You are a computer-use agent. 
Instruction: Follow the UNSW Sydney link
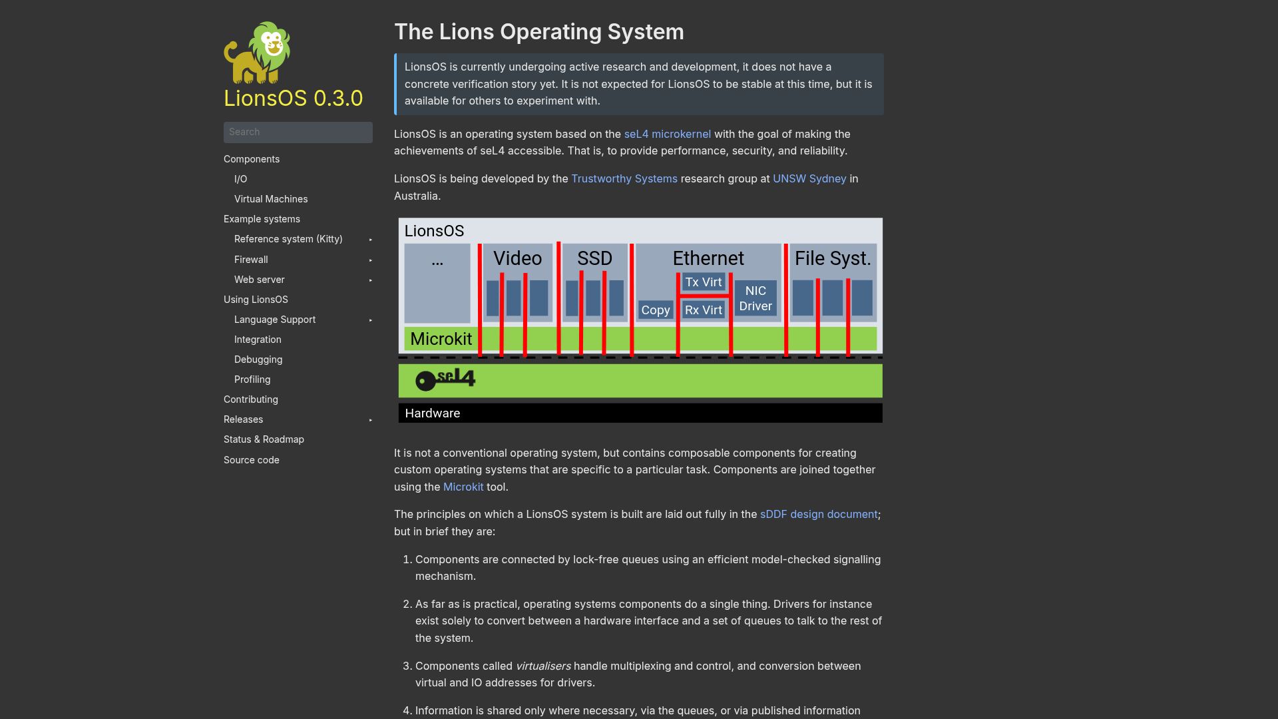click(x=809, y=178)
